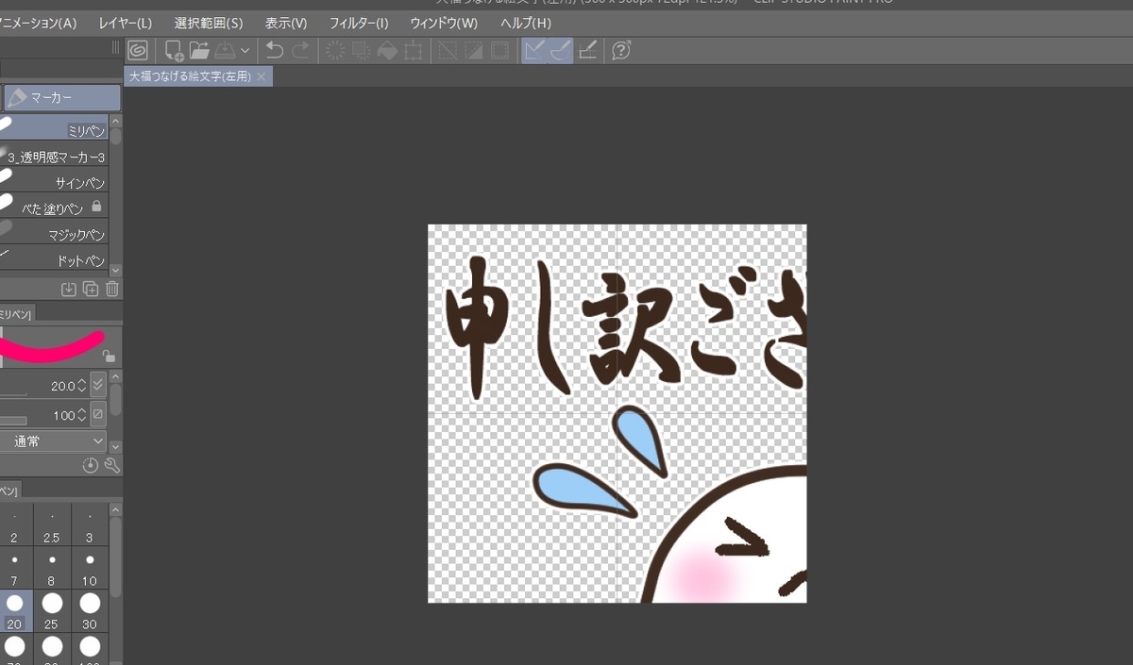This screenshot has height=665, width=1133.
Task: Select the マーカー sub tool group
Action: coord(61,97)
